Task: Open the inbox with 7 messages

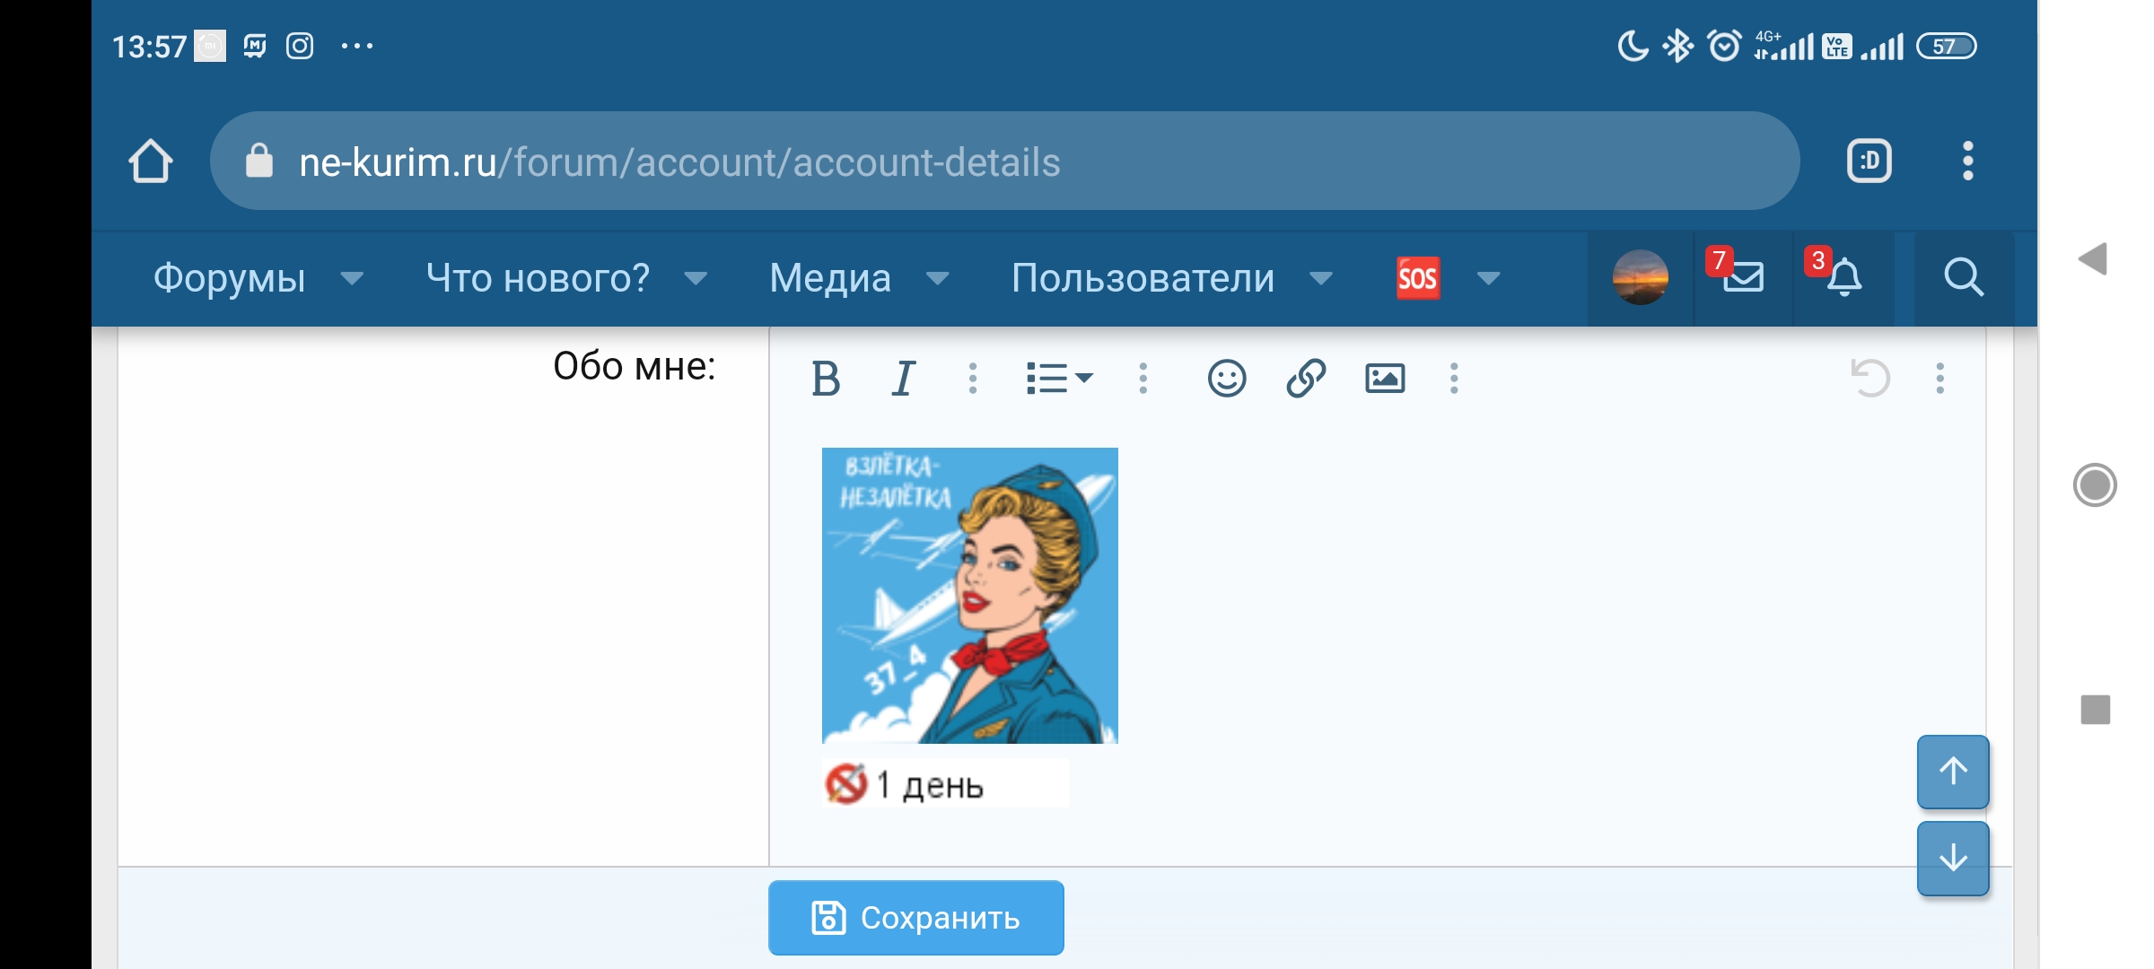Action: pos(1742,277)
